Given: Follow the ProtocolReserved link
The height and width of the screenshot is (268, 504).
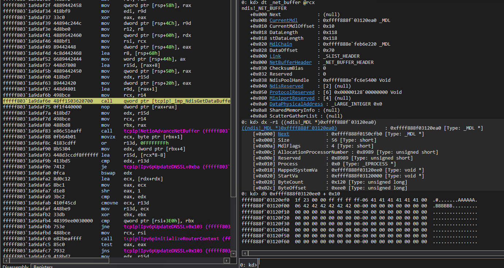Looking at the screenshot, I should tap(292, 92).
